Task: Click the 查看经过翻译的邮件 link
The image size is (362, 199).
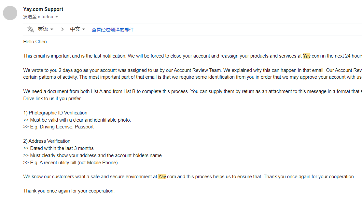Action: [113, 30]
